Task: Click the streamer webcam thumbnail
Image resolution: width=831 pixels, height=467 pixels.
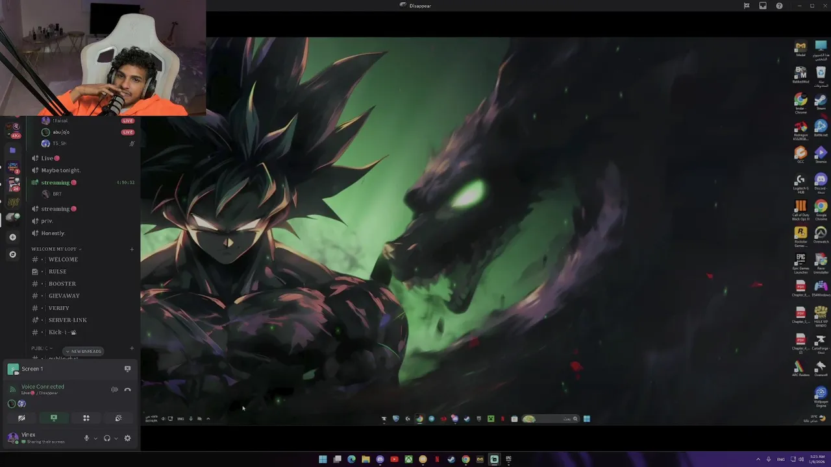Action: tap(103, 58)
